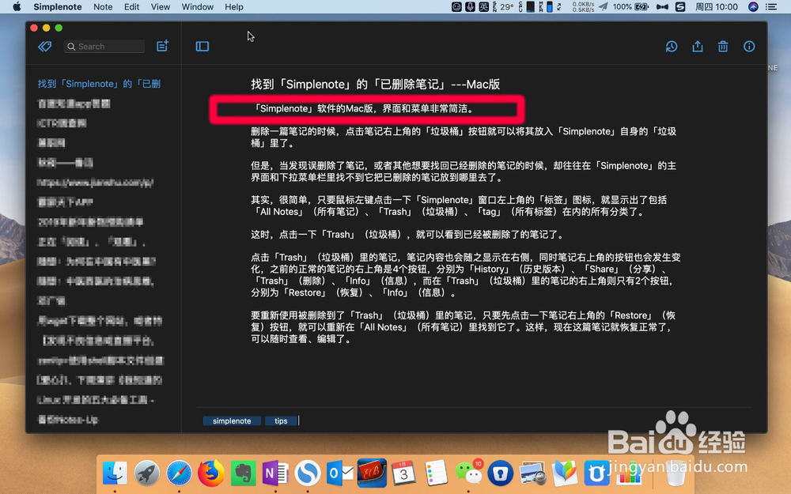Click the S icon in menu bar
Viewport: 791px width, 494px height.
click(680, 6)
